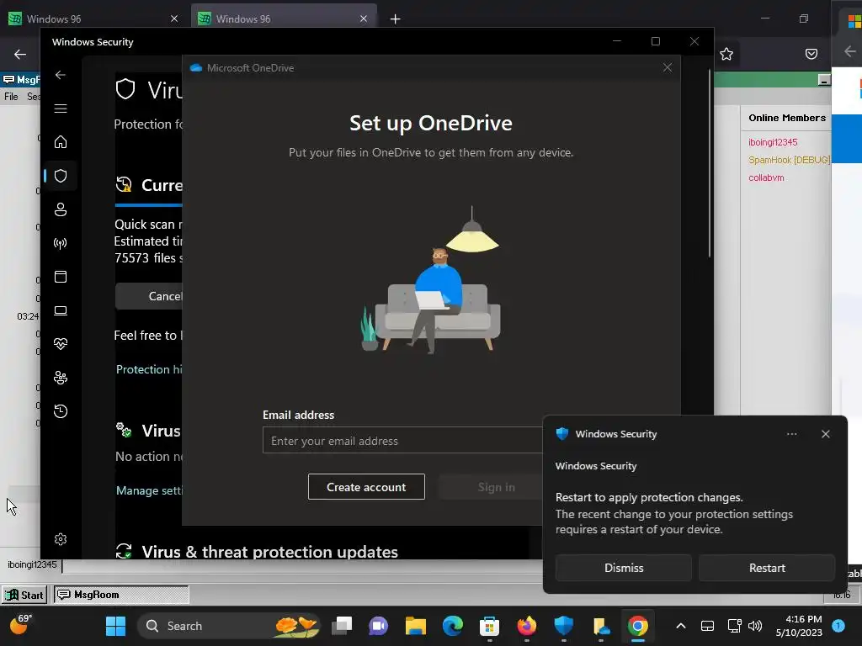Click the taskbar Search box
The image size is (862, 646).
(x=228, y=626)
